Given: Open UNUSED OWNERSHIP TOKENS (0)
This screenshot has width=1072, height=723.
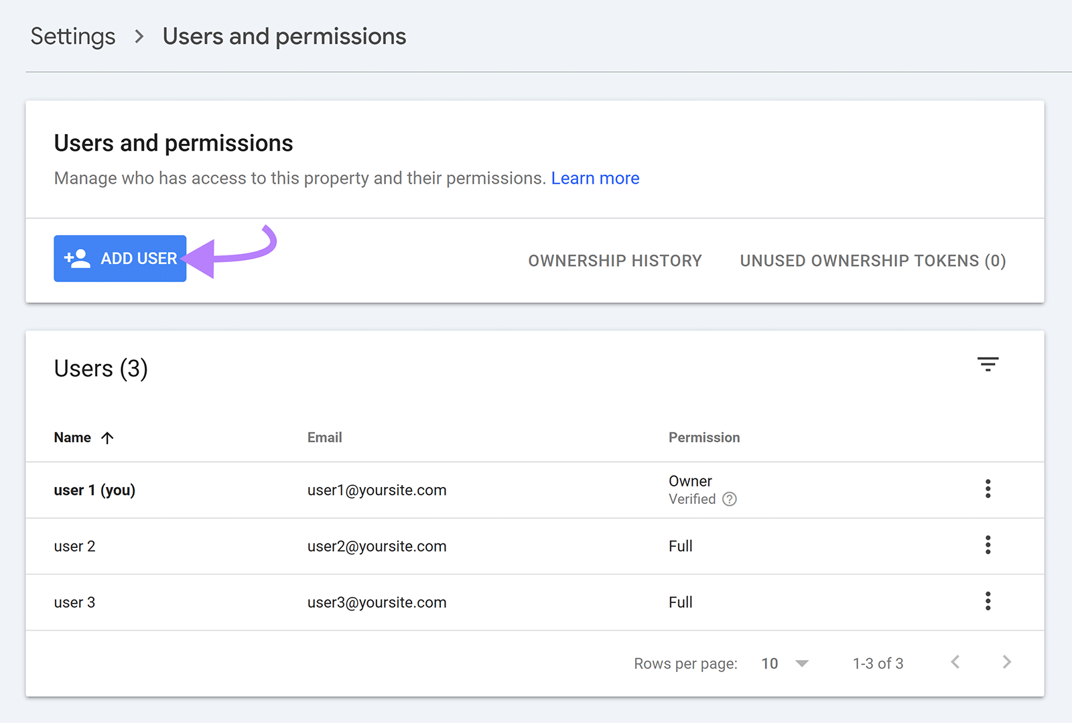Looking at the screenshot, I should pyautogui.click(x=872, y=261).
